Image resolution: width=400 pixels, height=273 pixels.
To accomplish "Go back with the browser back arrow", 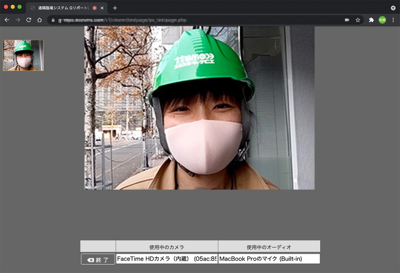I will point(7,20).
